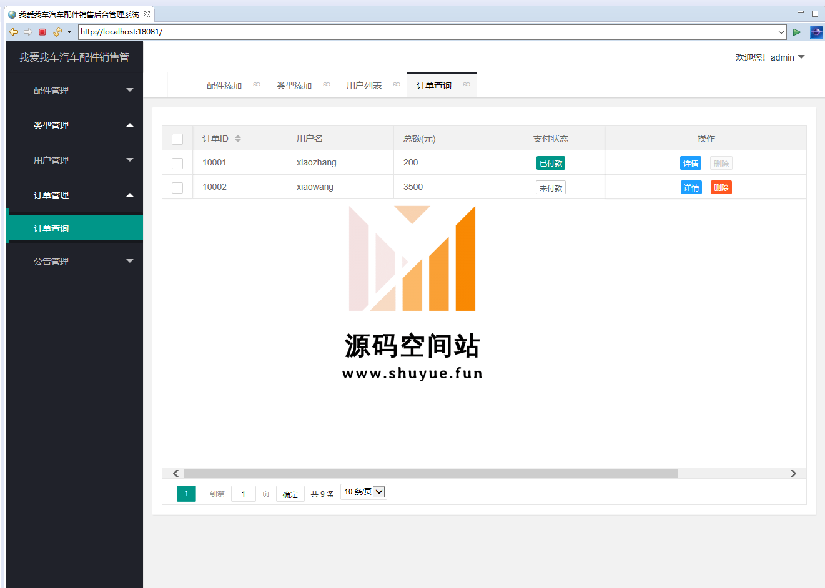This screenshot has height=588, width=825.
Task: Click red 删除 button for order 10002
Action: (721, 188)
